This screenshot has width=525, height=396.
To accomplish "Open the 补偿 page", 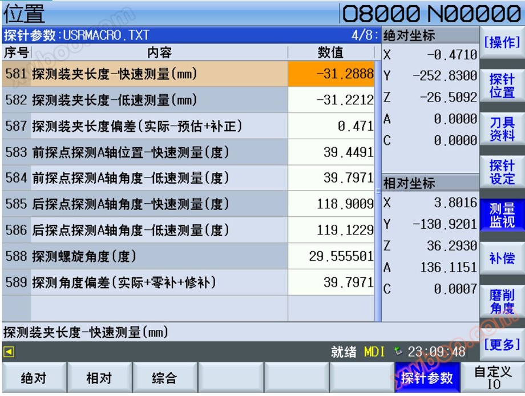I will click(x=502, y=258).
